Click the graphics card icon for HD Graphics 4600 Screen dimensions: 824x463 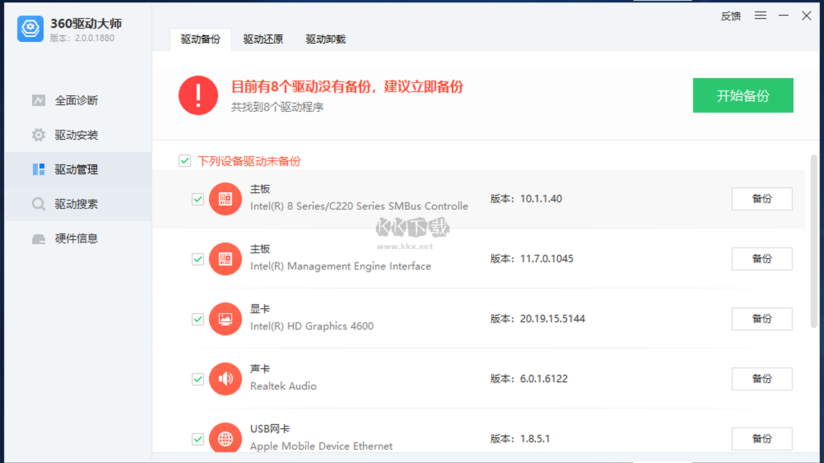tap(225, 318)
